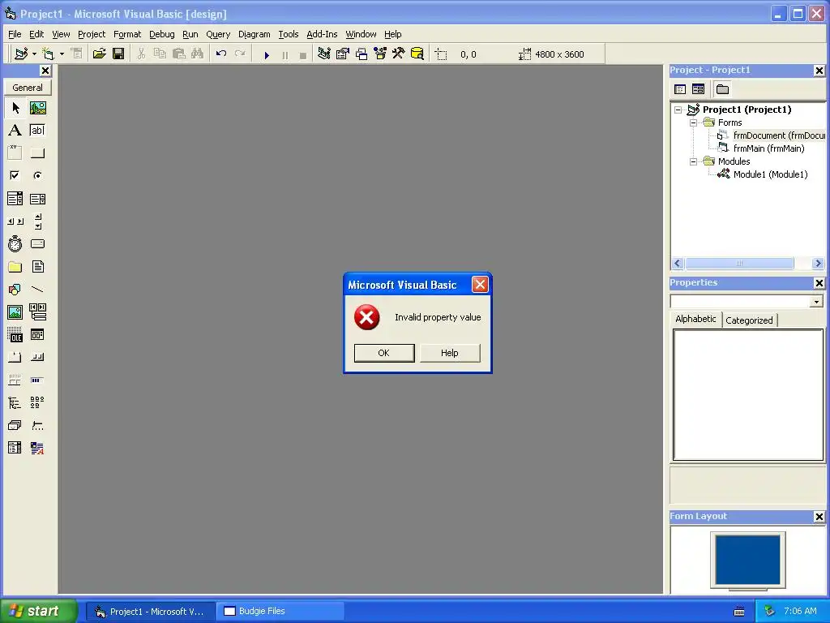
Task: Collapse the Modules folder node
Action: (694, 162)
